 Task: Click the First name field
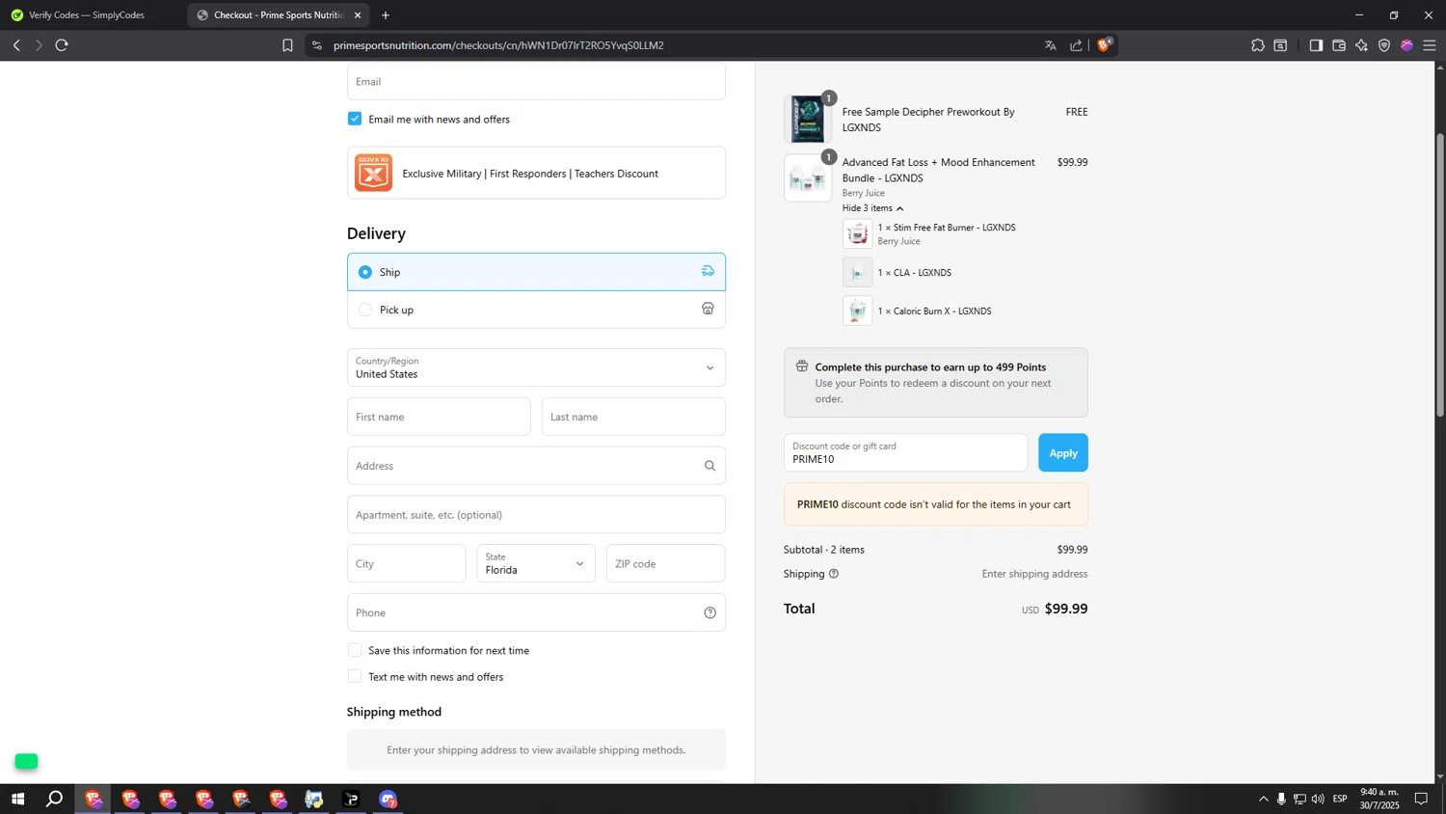tap(439, 417)
